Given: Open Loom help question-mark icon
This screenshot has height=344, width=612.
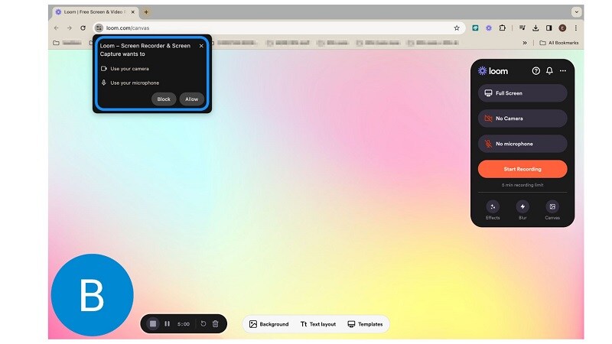Looking at the screenshot, I should [x=536, y=71].
